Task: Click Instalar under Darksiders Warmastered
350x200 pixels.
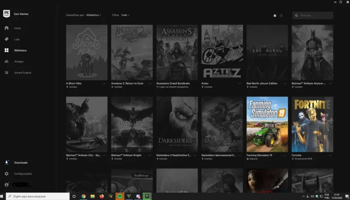Action: [x=207, y=159]
